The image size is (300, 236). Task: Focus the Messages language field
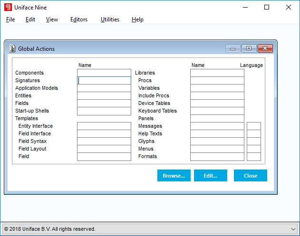254,126
